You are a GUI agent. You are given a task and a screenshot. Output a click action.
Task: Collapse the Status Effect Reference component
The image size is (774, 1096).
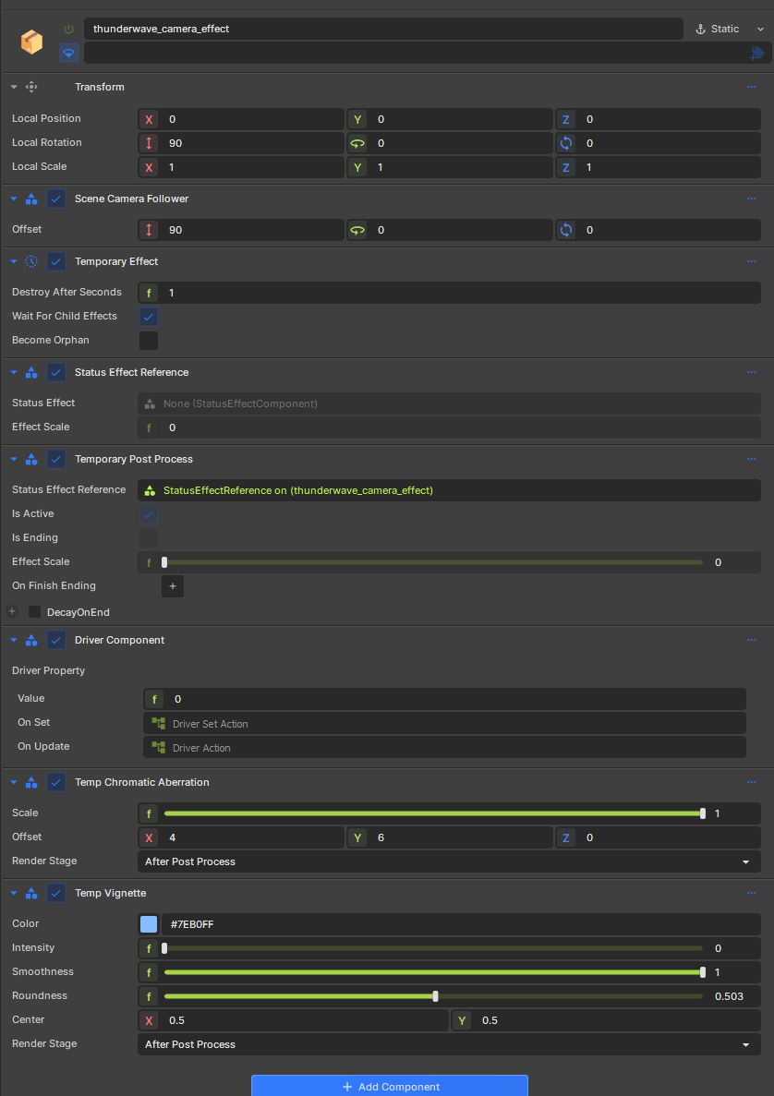point(13,372)
